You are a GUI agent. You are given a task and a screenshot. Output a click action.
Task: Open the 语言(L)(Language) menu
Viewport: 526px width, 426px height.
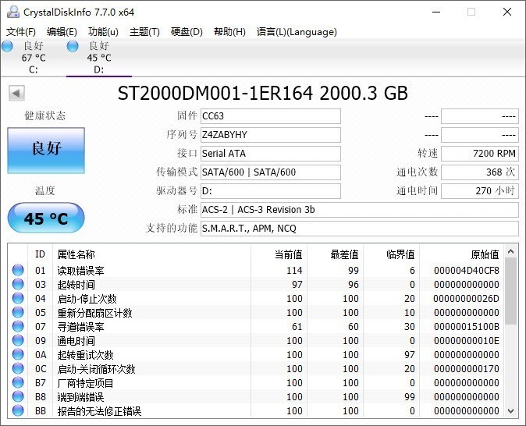pyautogui.click(x=297, y=32)
